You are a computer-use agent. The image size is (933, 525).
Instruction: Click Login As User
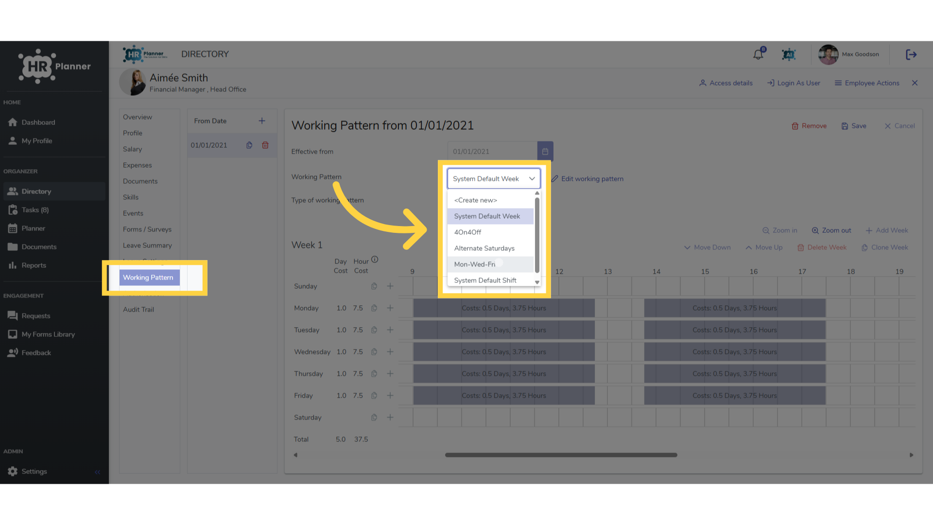click(x=794, y=83)
